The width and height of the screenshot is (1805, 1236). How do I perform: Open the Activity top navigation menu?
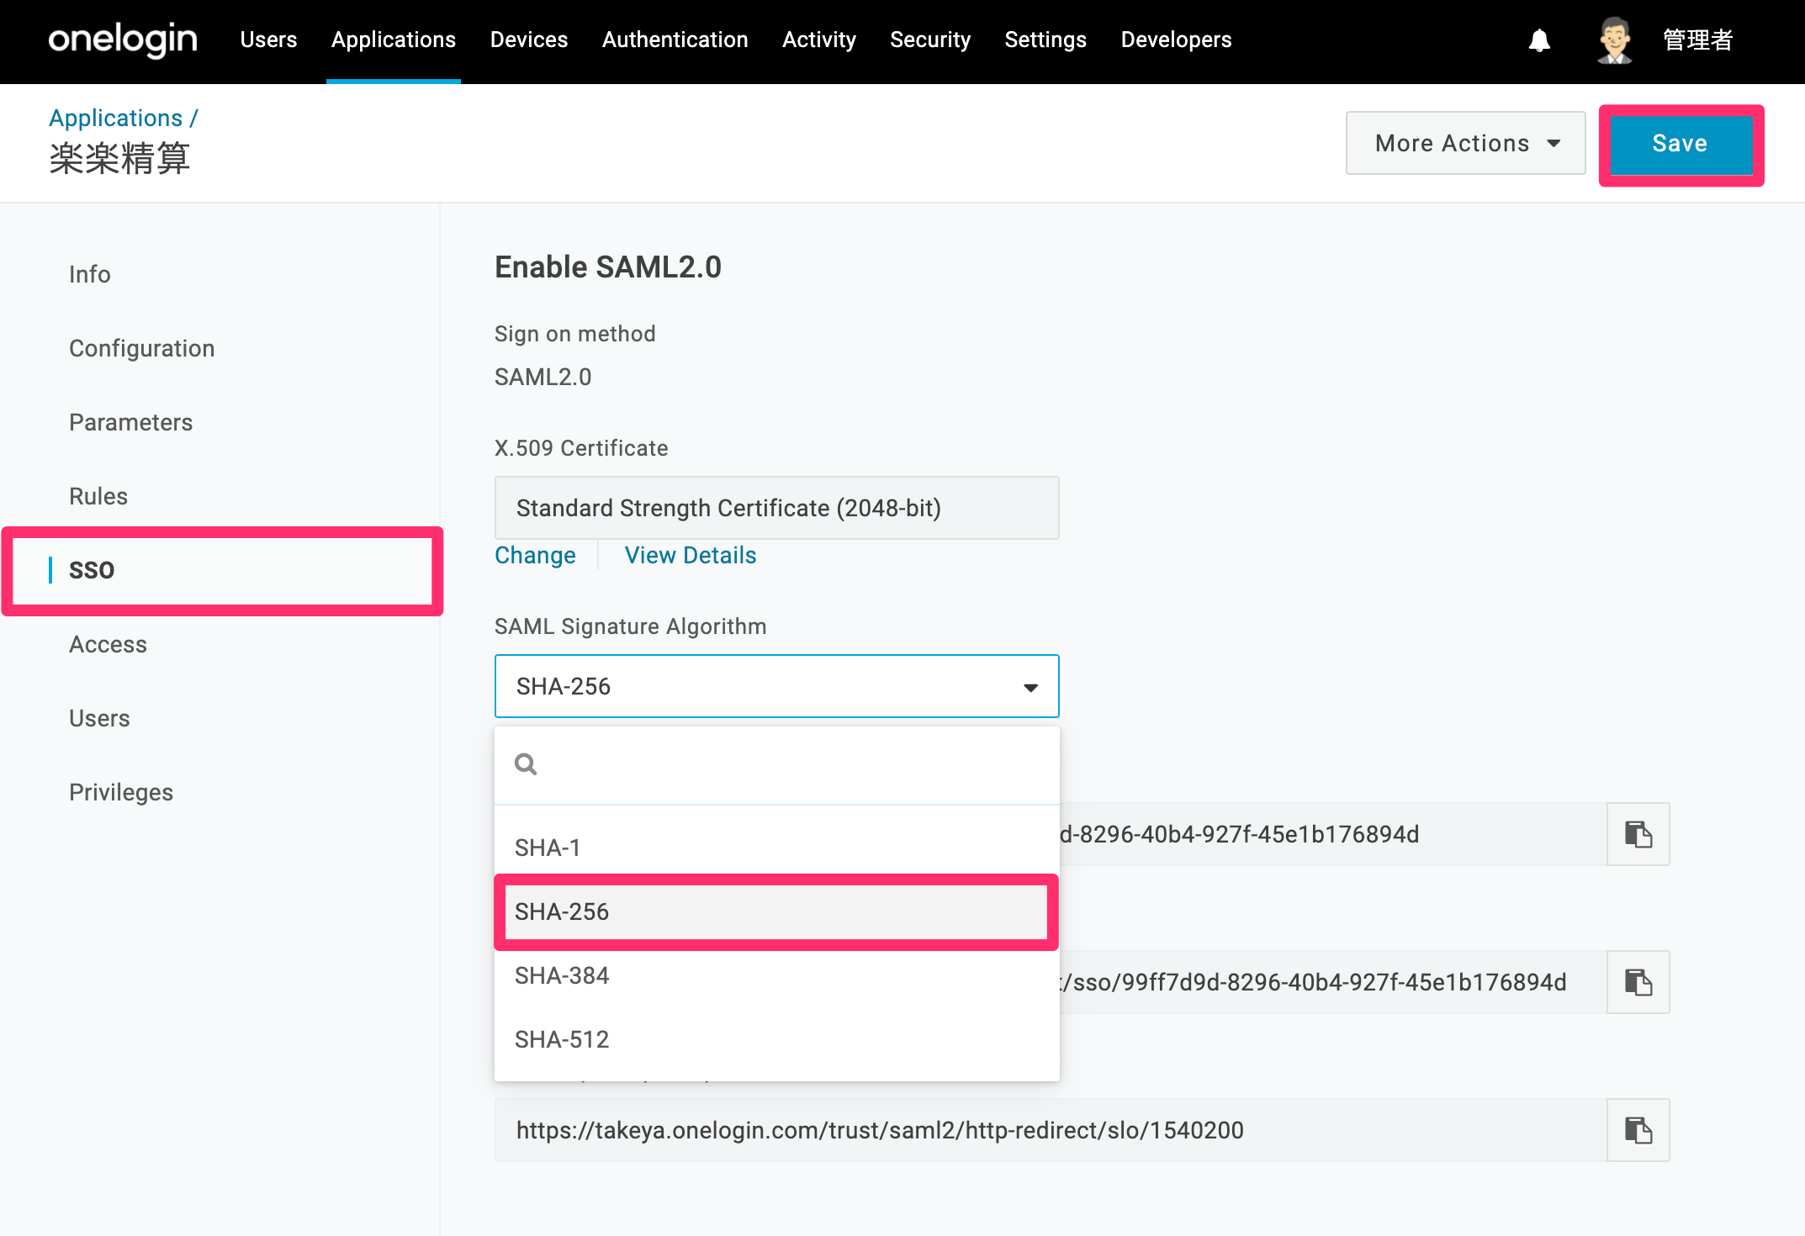click(x=818, y=40)
